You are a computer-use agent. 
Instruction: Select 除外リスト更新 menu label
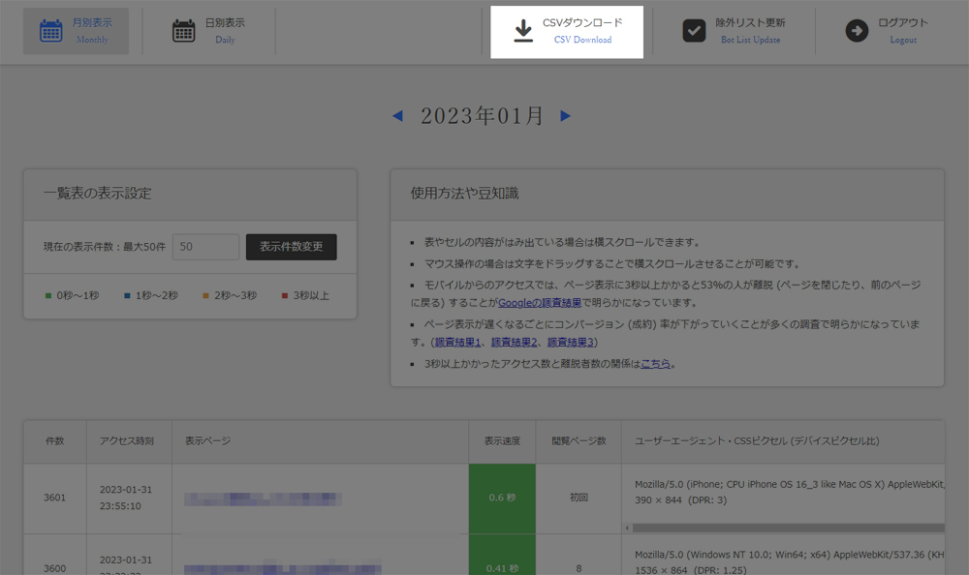point(750,23)
